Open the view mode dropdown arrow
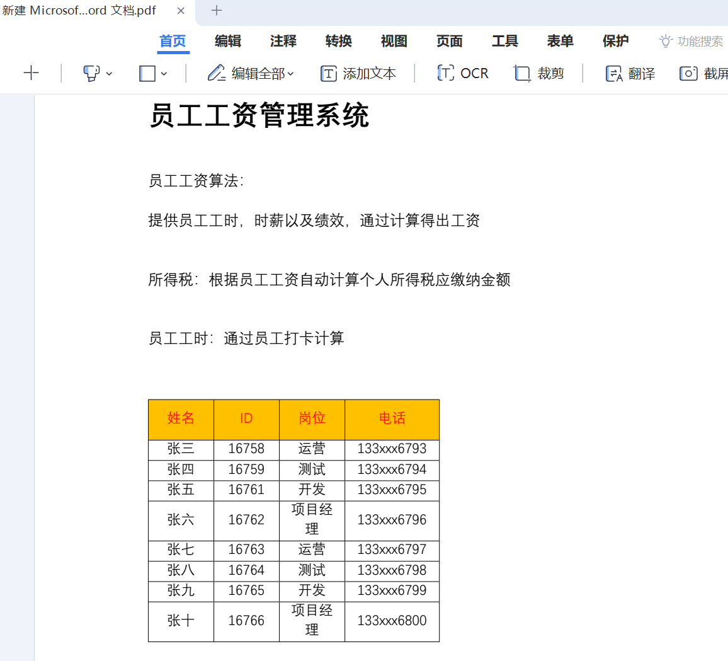The image size is (728, 661). tap(163, 74)
